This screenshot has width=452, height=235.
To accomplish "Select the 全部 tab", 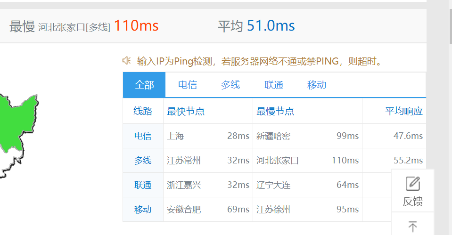I will [x=144, y=85].
